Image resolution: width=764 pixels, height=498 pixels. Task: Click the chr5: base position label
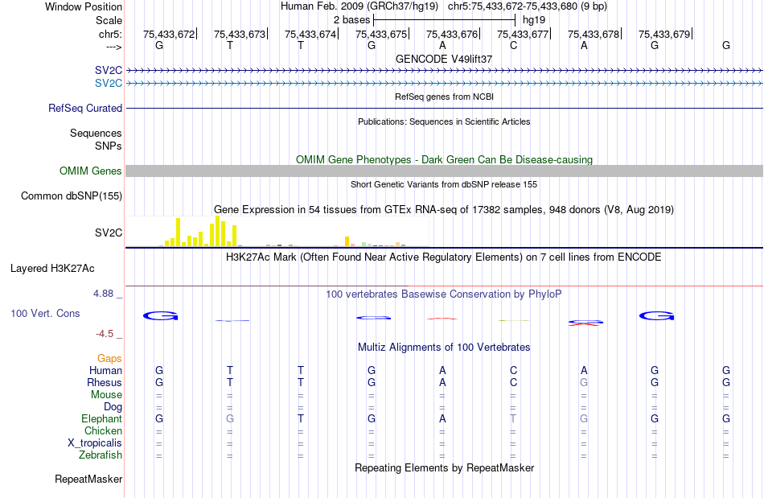coord(110,34)
